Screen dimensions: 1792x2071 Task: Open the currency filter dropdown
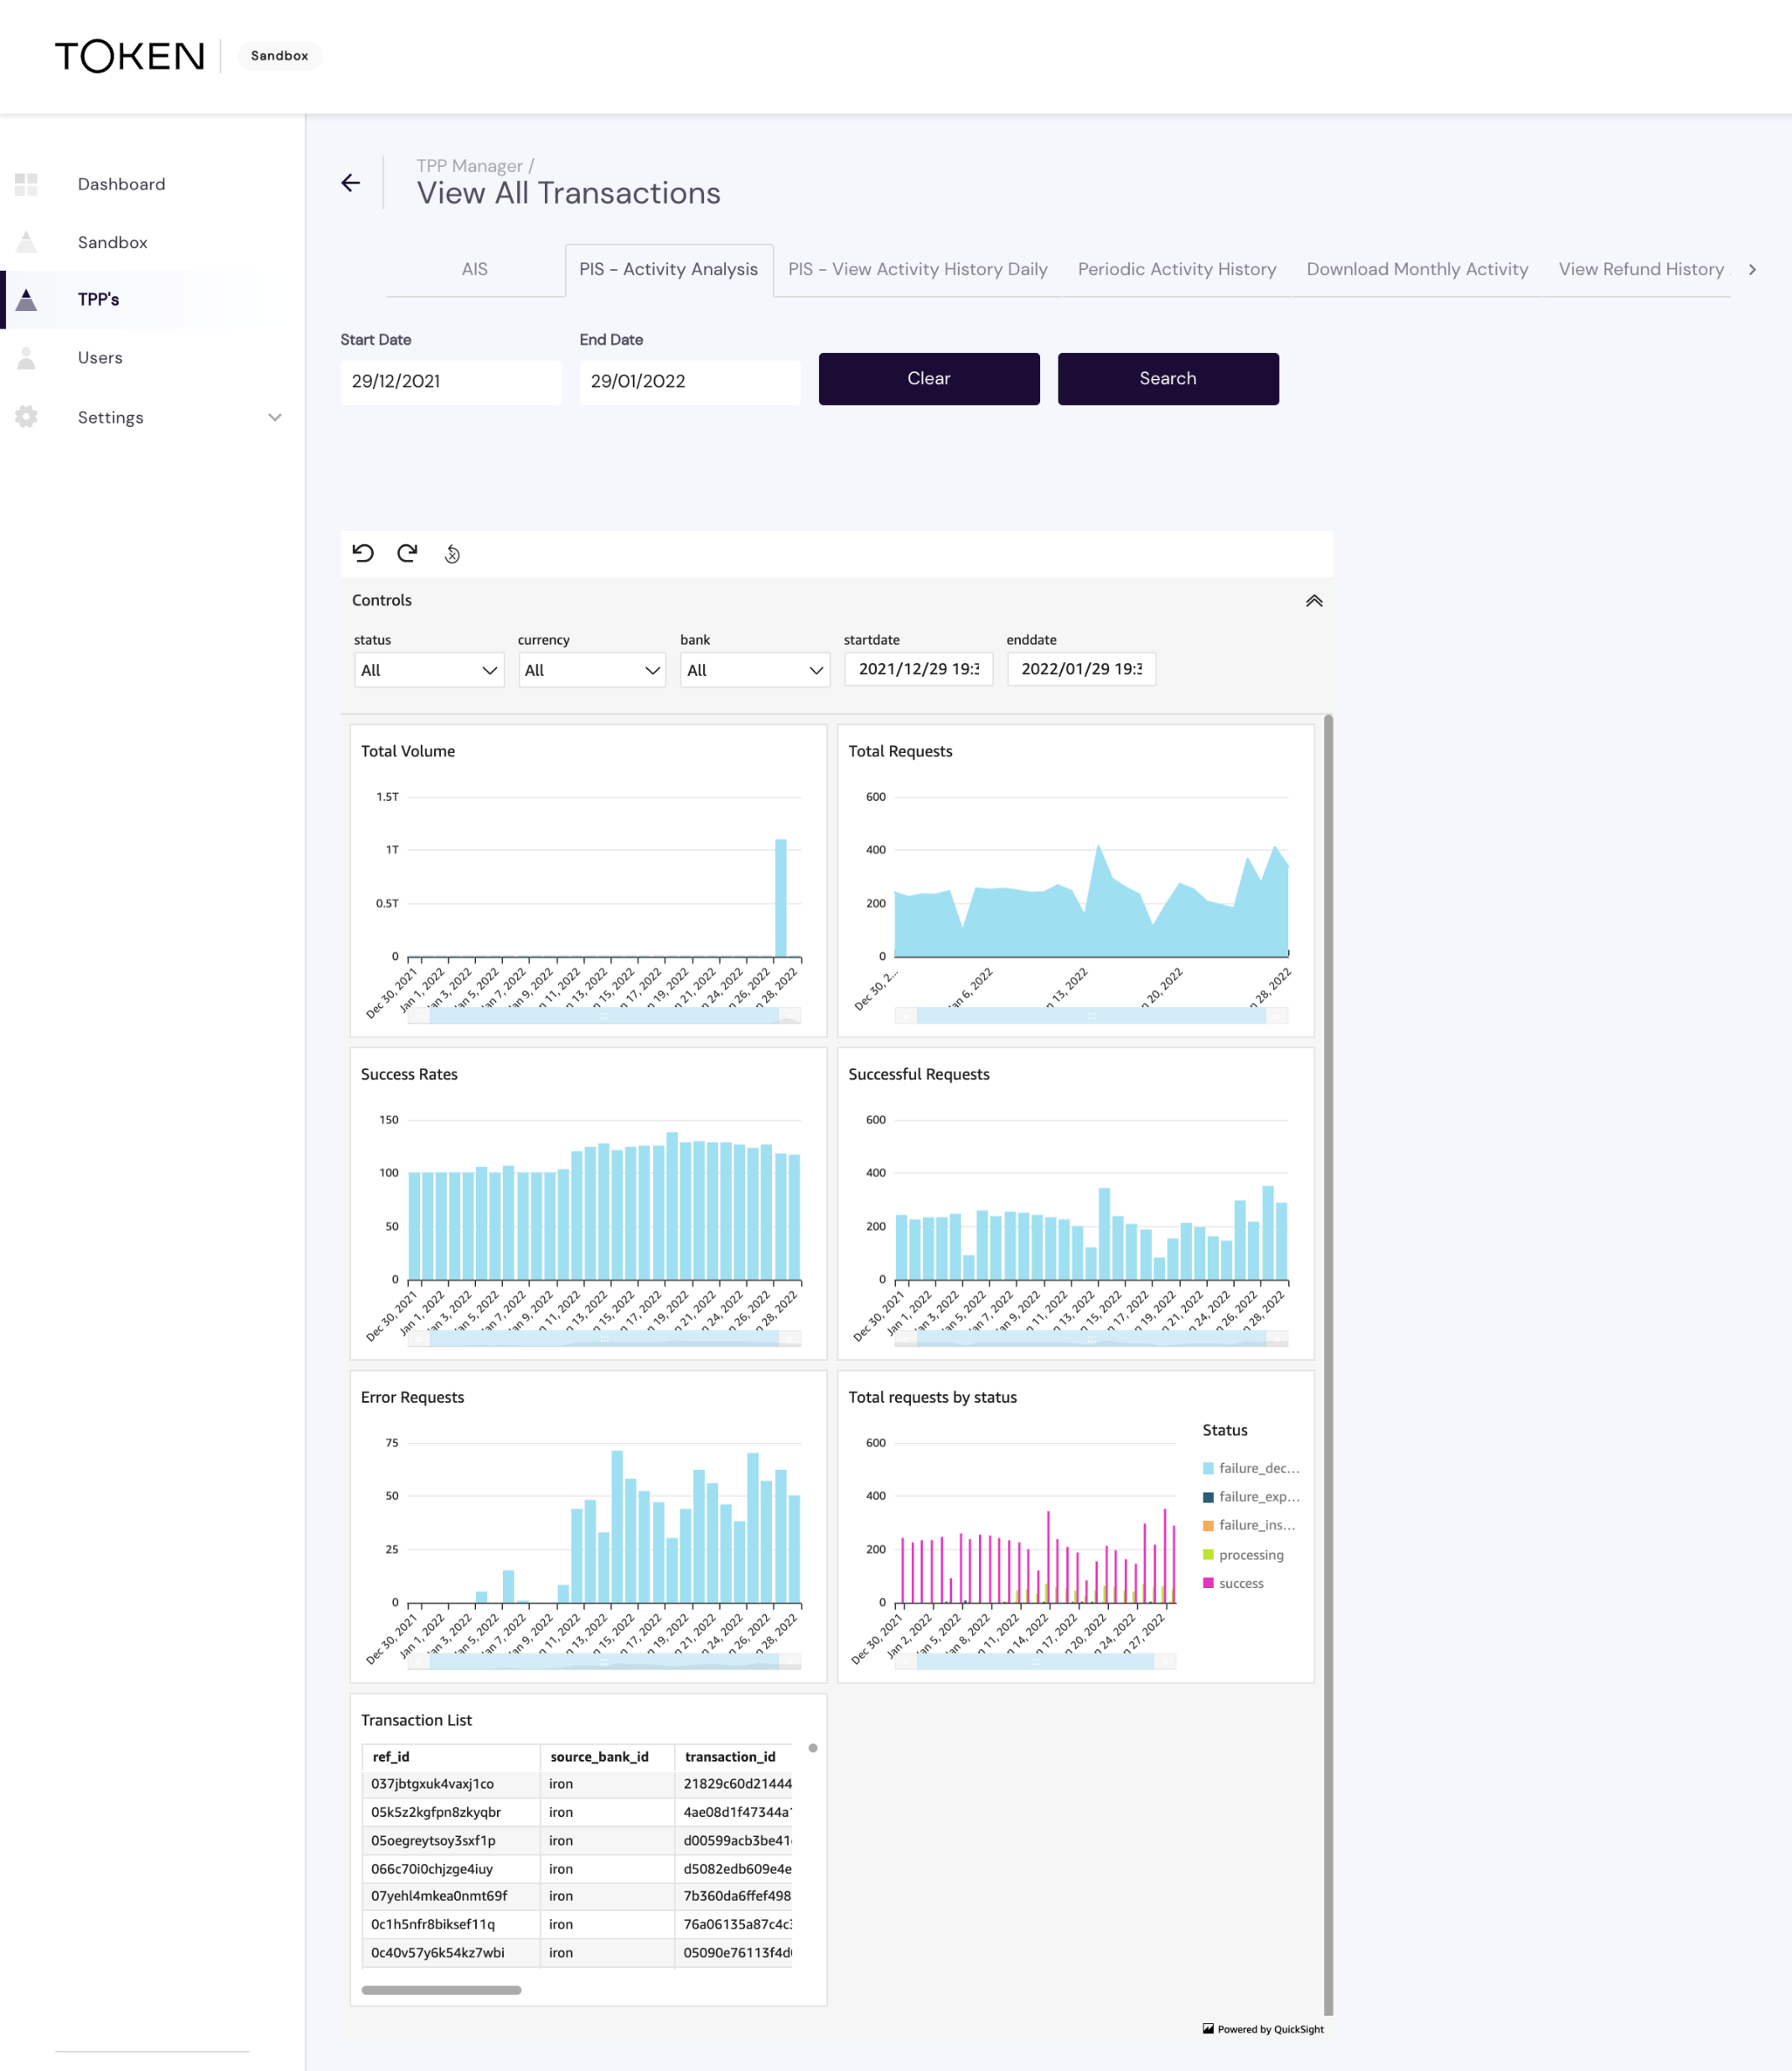592,670
